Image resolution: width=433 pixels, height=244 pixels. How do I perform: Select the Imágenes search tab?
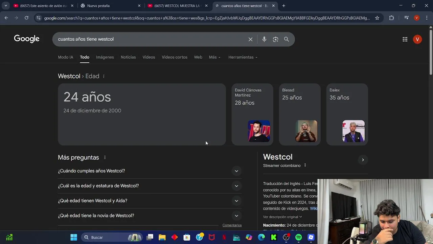105,57
